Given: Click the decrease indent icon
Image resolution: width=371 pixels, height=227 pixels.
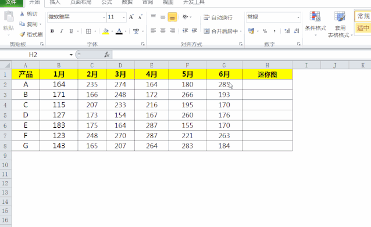Looking at the screenshot, I should coord(185,31).
